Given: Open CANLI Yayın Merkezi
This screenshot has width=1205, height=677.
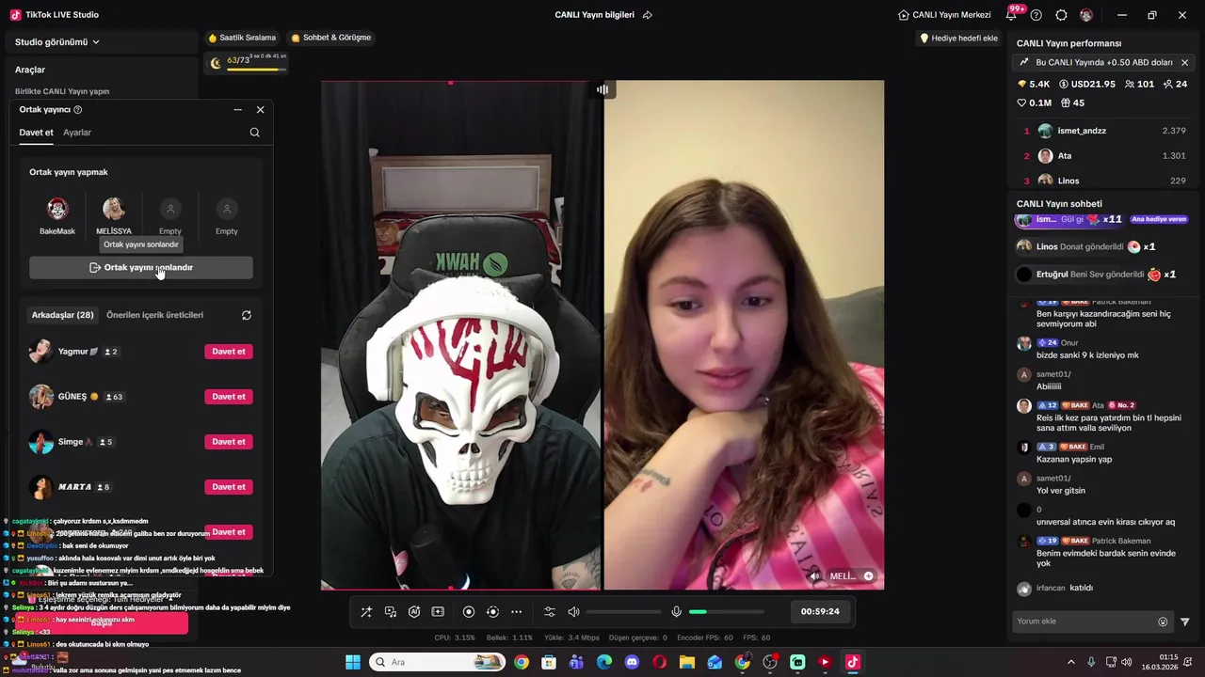Looking at the screenshot, I should point(944,15).
